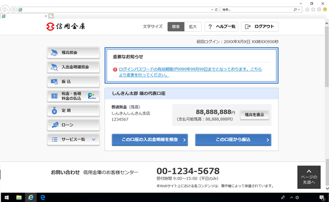Set text size to 拡大
Screen dimensions: 329x202
(x=193, y=27)
